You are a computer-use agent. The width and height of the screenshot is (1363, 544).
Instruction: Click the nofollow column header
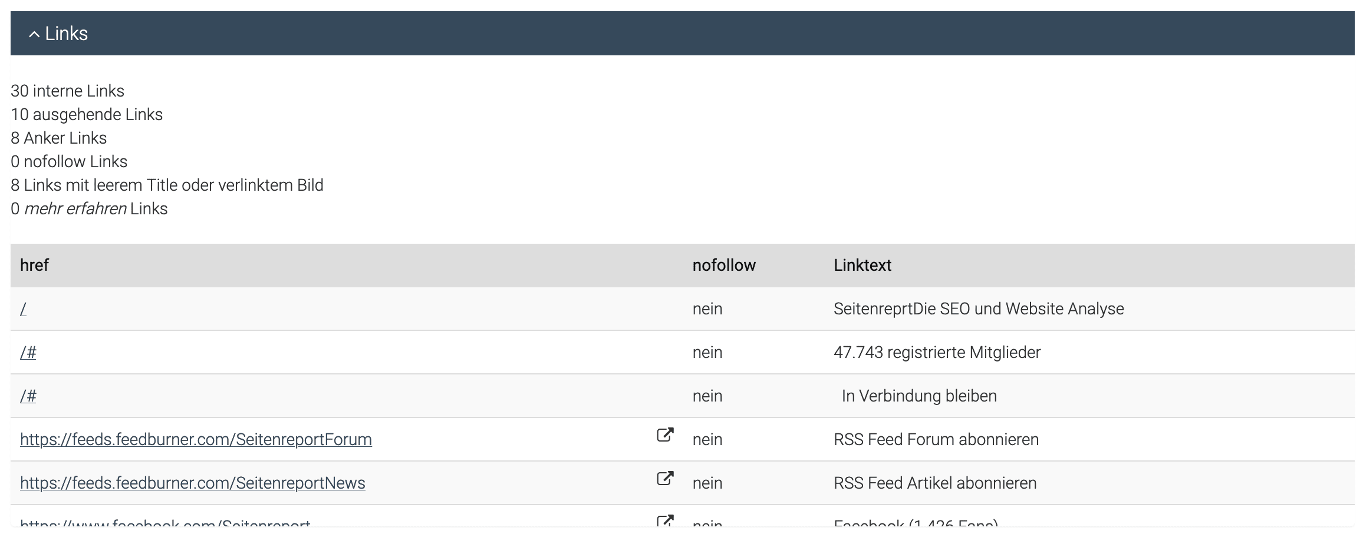pyautogui.click(x=724, y=265)
